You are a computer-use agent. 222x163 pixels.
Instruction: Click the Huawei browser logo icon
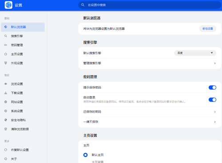click(x=8, y=5)
